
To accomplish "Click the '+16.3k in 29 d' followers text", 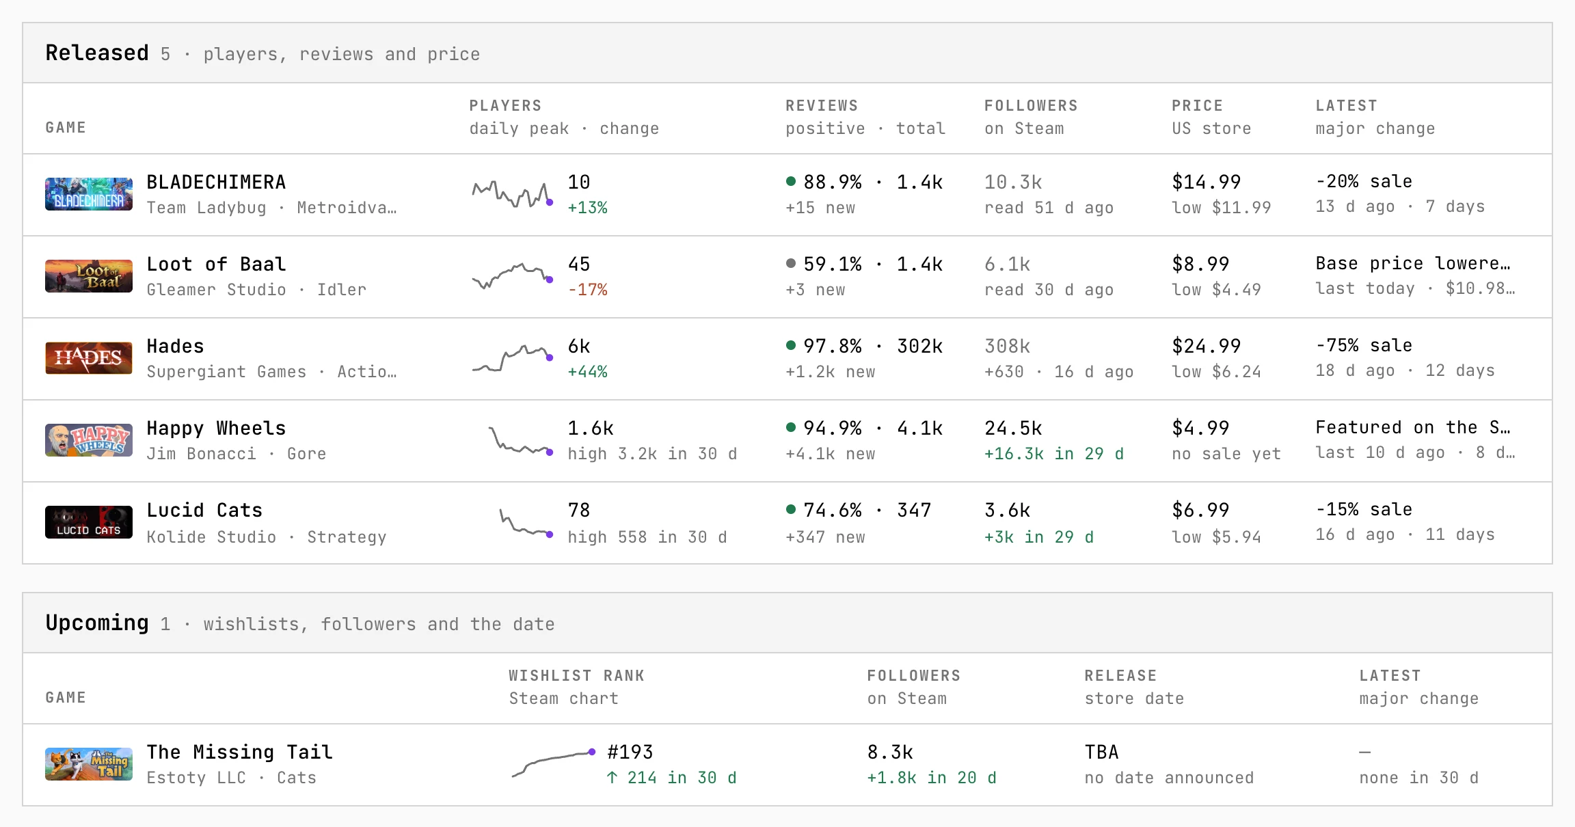I will coord(1054,454).
